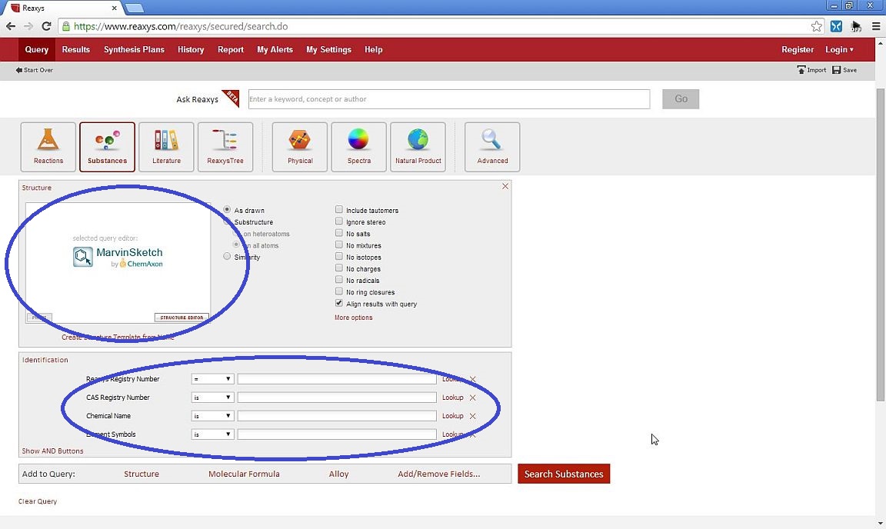Open the MarvinSketch structure editor canvas
This screenshot has width=886, height=529.
(118, 263)
